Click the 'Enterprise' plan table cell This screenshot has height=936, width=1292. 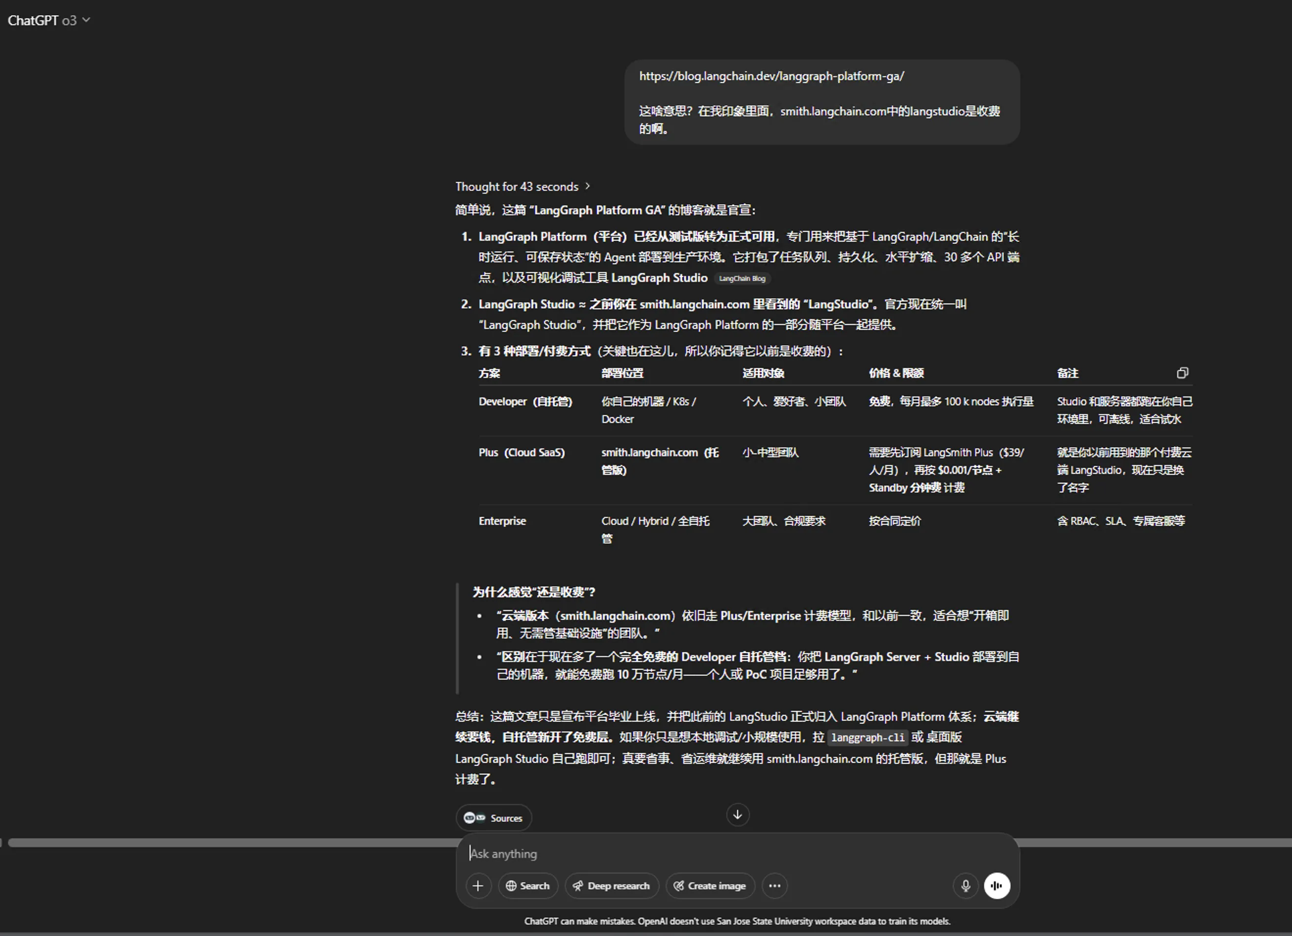(x=502, y=521)
